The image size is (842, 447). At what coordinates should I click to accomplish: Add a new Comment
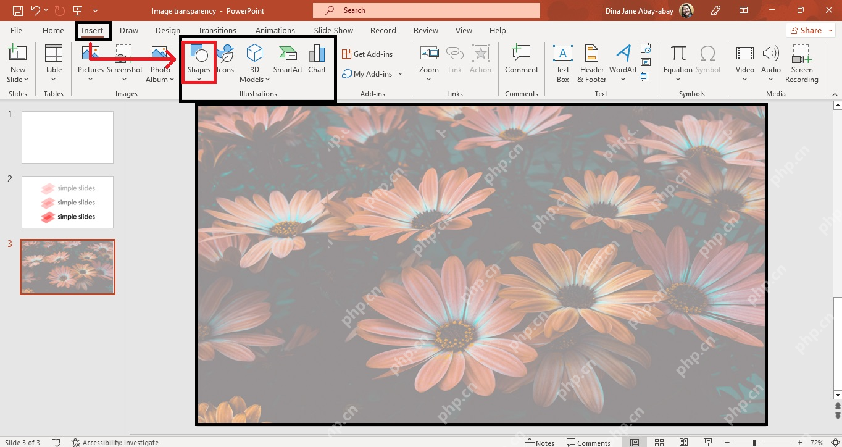522,60
